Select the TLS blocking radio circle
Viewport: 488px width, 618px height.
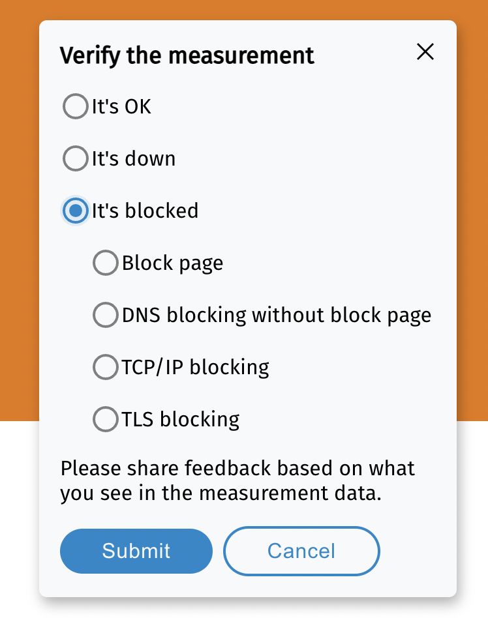[106, 419]
